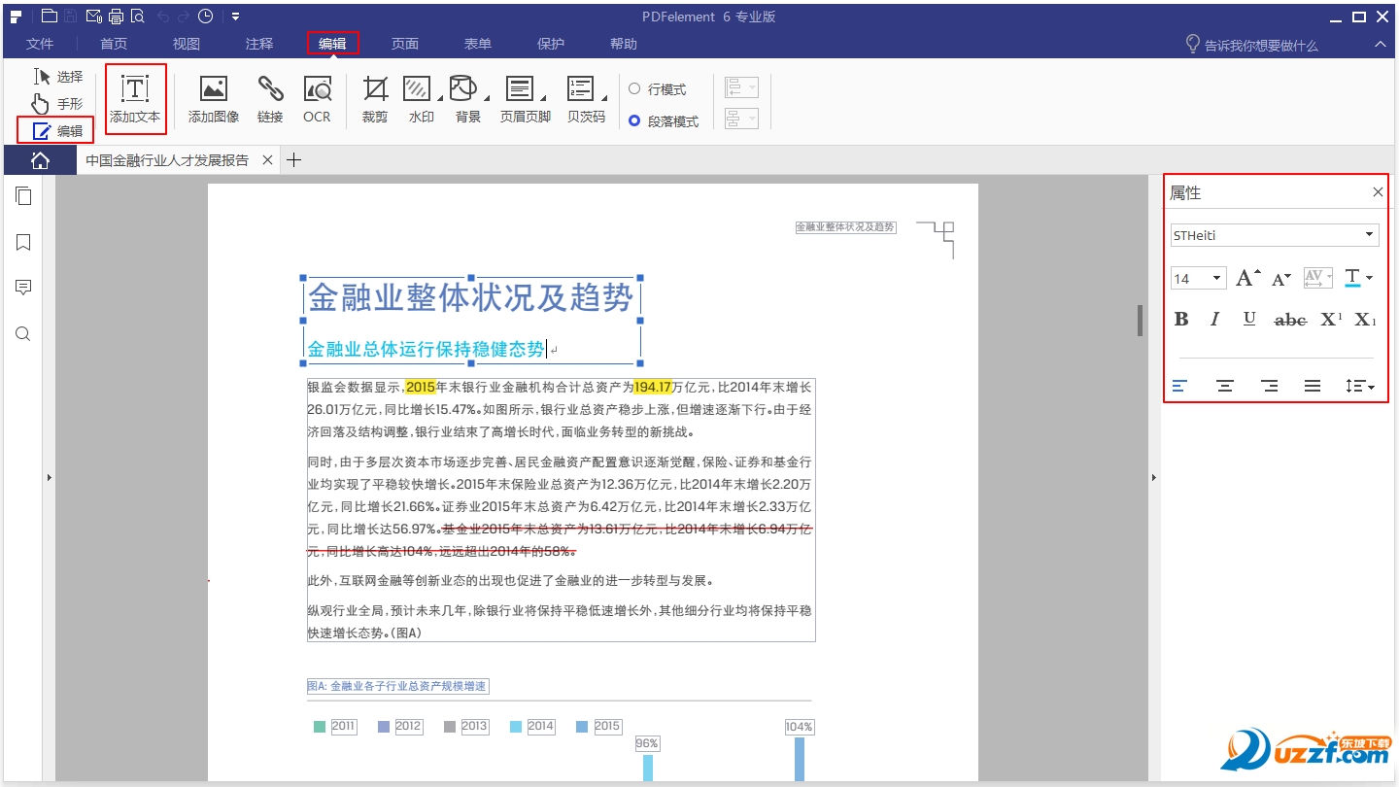
Task: Open the 水印 watermark menu
Action: point(421,99)
